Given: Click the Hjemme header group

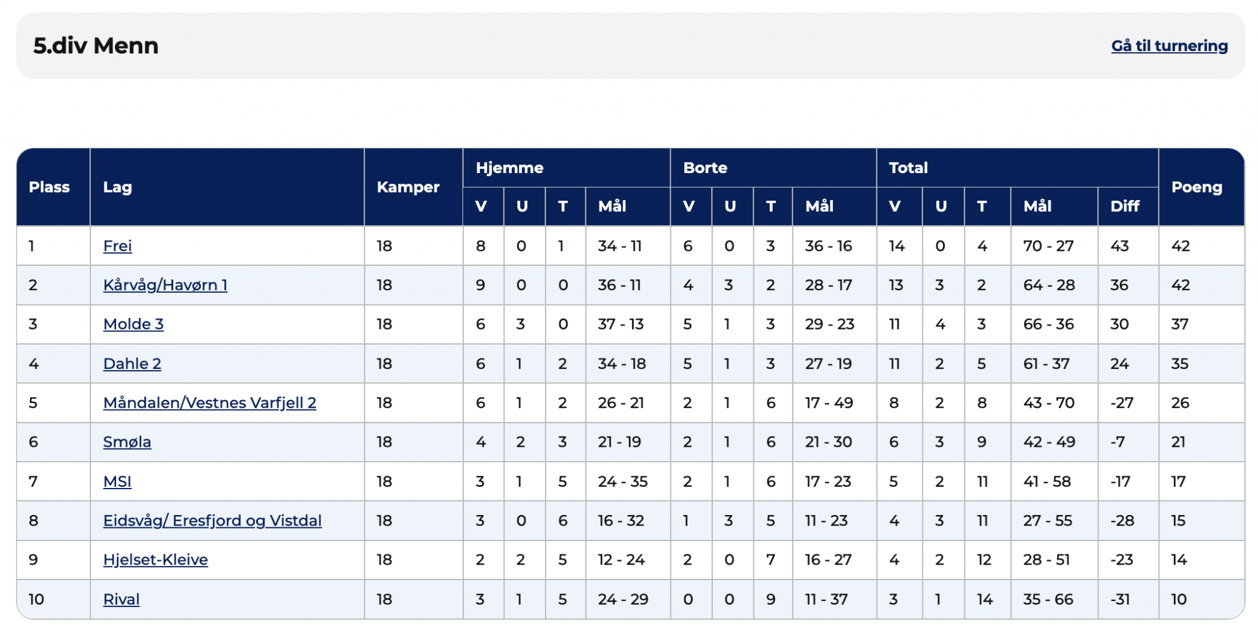Looking at the screenshot, I should (509, 168).
